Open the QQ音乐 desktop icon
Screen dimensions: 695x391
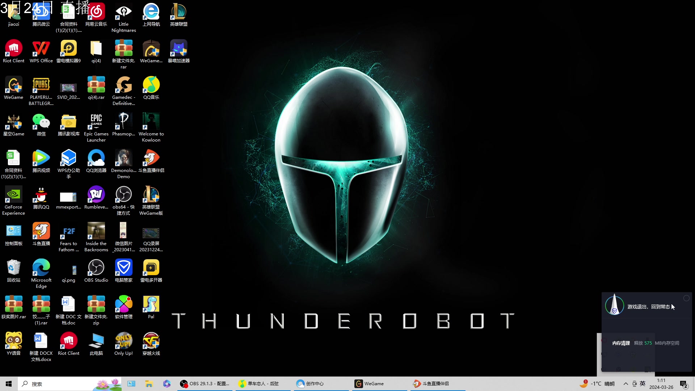[x=151, y=88]
